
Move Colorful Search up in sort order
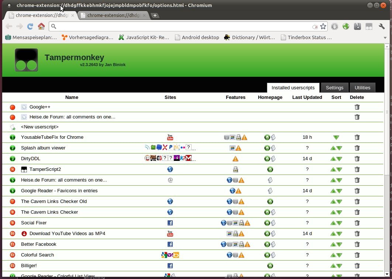[x=333, y=255]
